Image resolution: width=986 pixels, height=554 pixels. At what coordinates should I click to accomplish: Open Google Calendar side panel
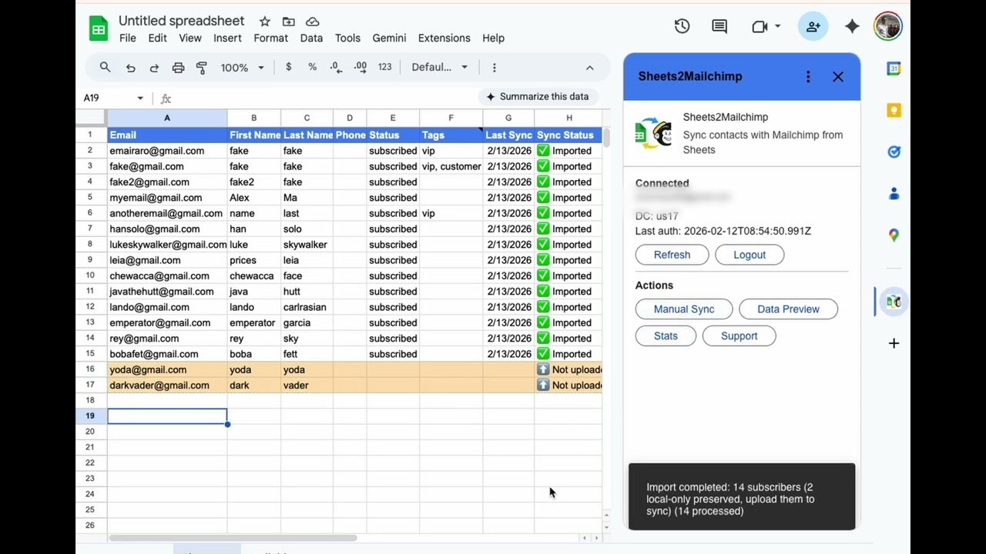pos(894,68)
